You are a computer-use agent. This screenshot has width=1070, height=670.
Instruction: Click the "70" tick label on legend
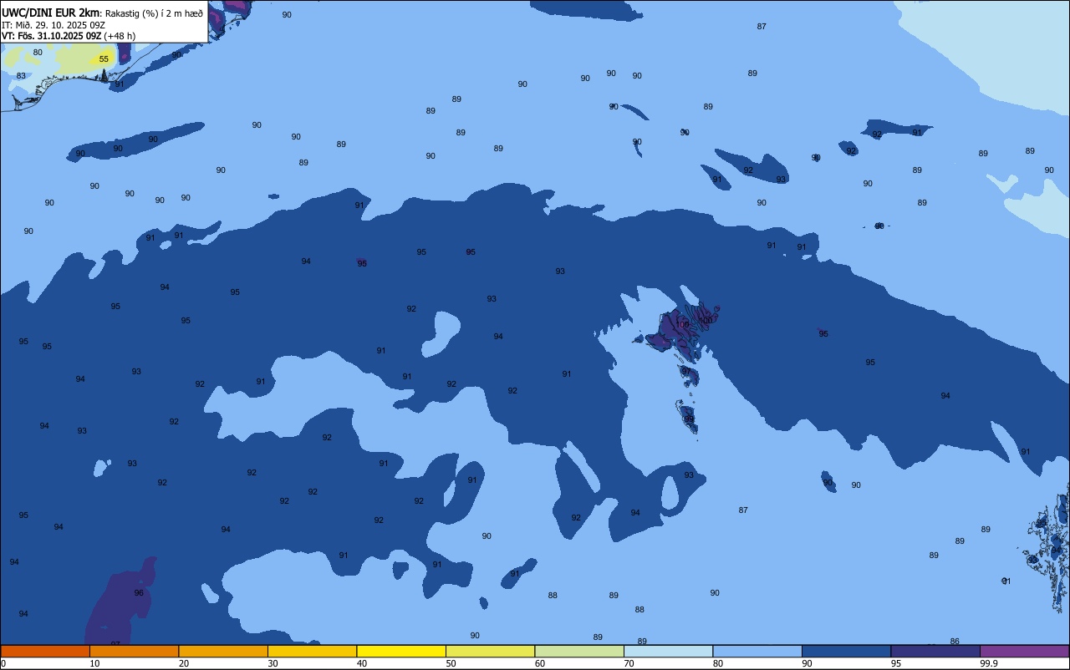[629, 663]
